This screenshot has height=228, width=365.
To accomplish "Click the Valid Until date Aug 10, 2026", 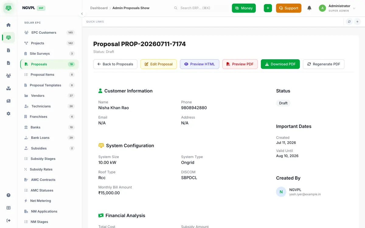I will pyautogui.click(x=287, y=156).
